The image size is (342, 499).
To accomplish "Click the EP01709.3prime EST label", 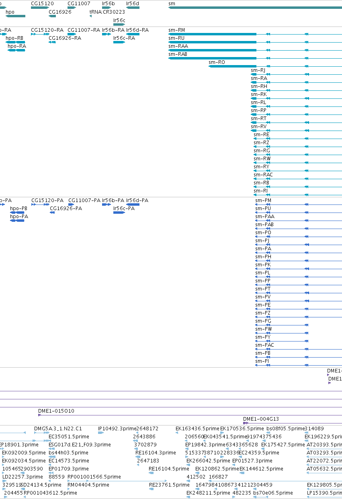I will (69, 469).
